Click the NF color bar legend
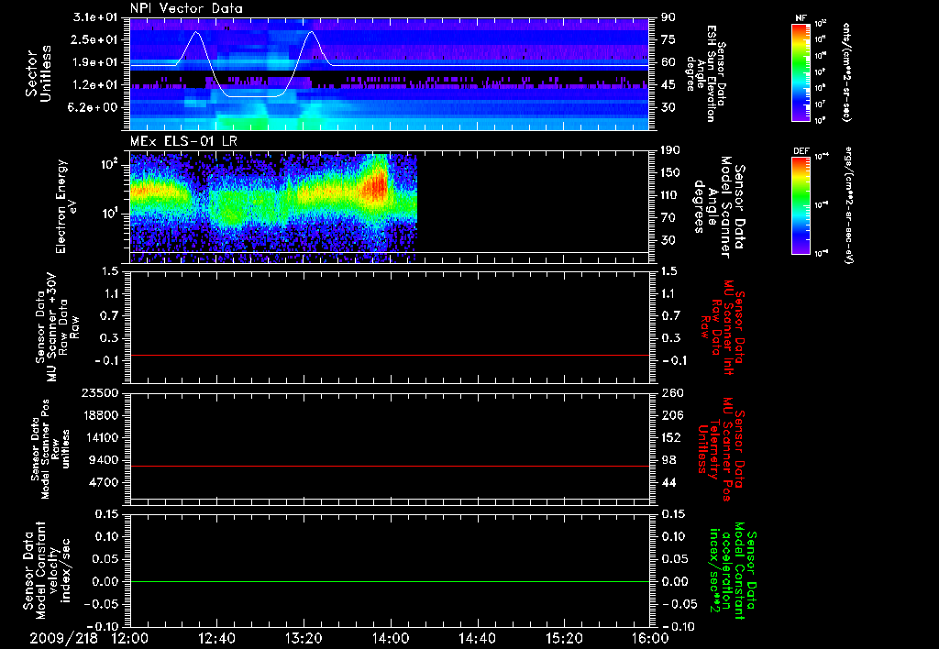This screenshot has height=649, width=939. coord(801,72)
